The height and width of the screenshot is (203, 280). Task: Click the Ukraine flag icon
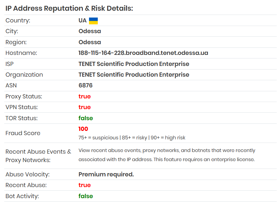pos(93,21)
